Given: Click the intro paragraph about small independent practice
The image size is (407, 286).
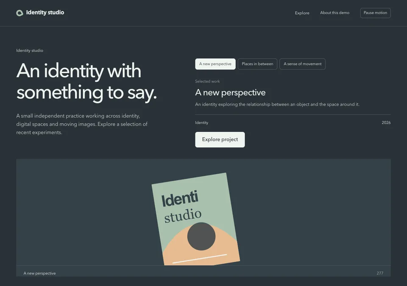Looking at the screenshot, I should tap(82, 124).
